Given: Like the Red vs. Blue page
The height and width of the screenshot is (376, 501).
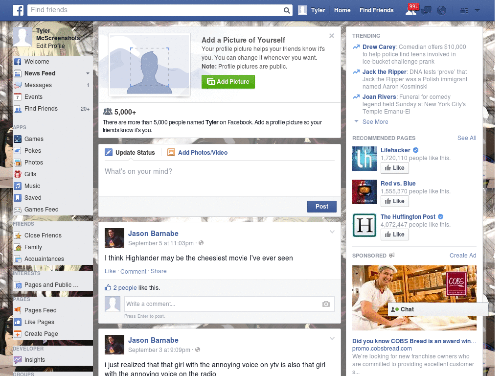Looking at the screenshot, I should click(395, 201).
